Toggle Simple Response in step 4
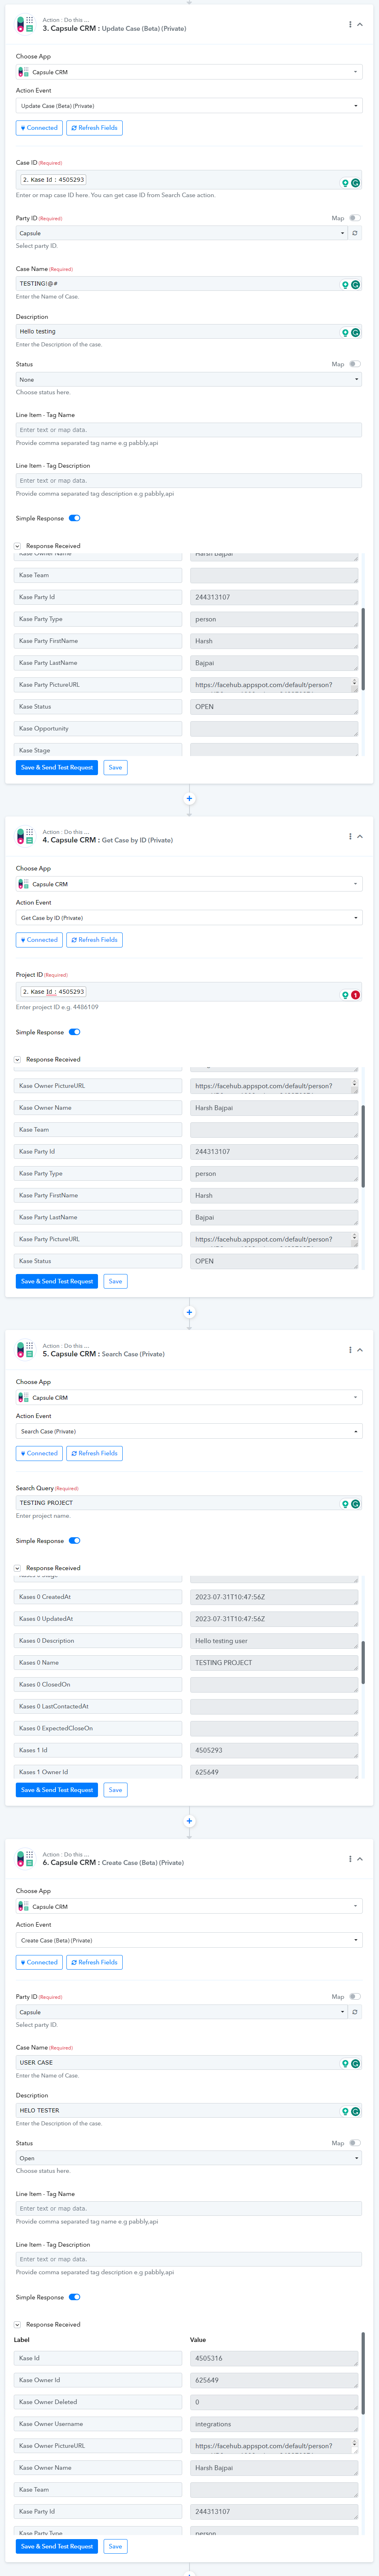Viewport: 379px width, 2576px height. [75, 1032]
